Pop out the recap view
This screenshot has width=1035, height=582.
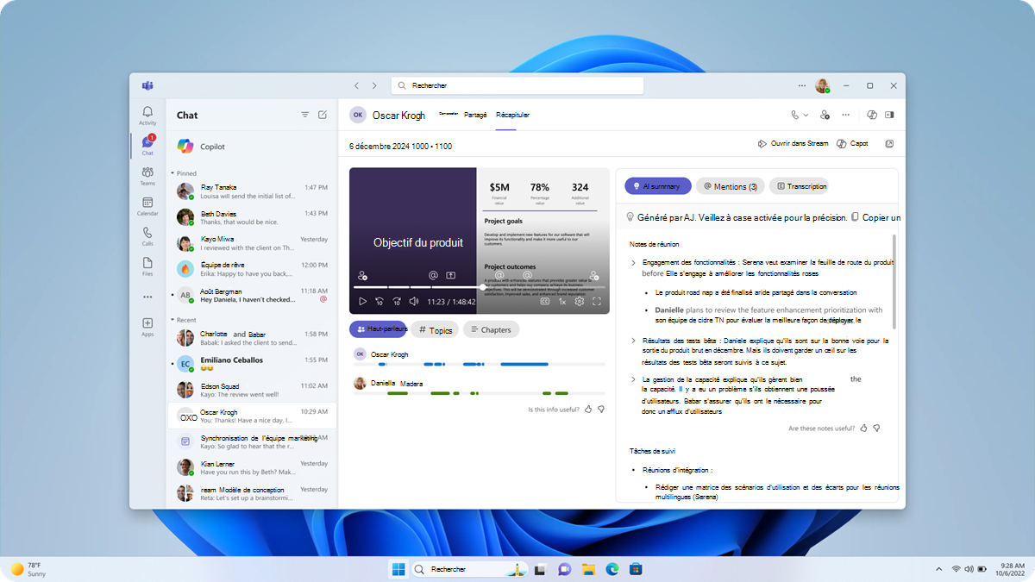(x=889, y=144)
